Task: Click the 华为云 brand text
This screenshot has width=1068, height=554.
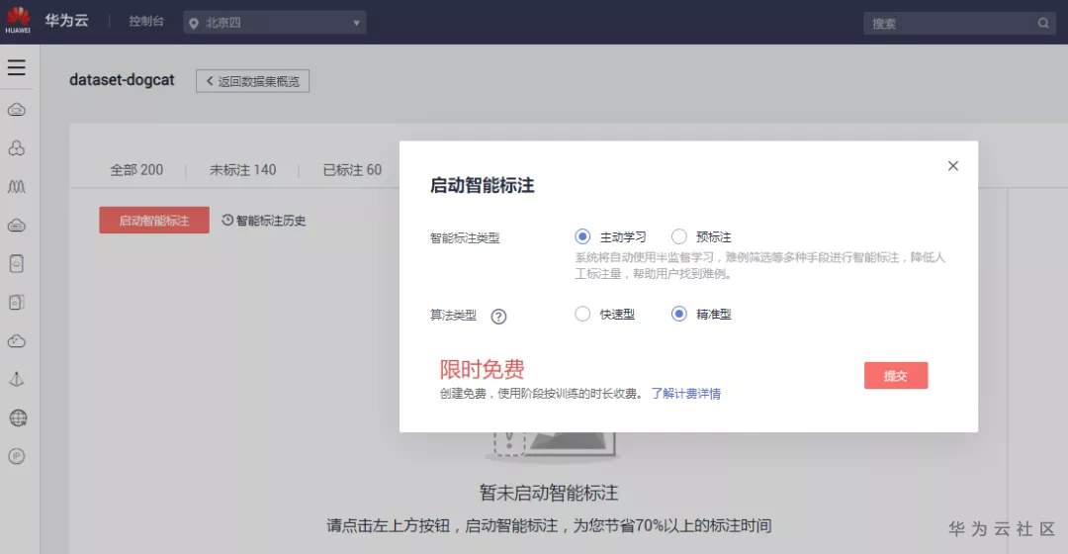Action: point(67,21)
